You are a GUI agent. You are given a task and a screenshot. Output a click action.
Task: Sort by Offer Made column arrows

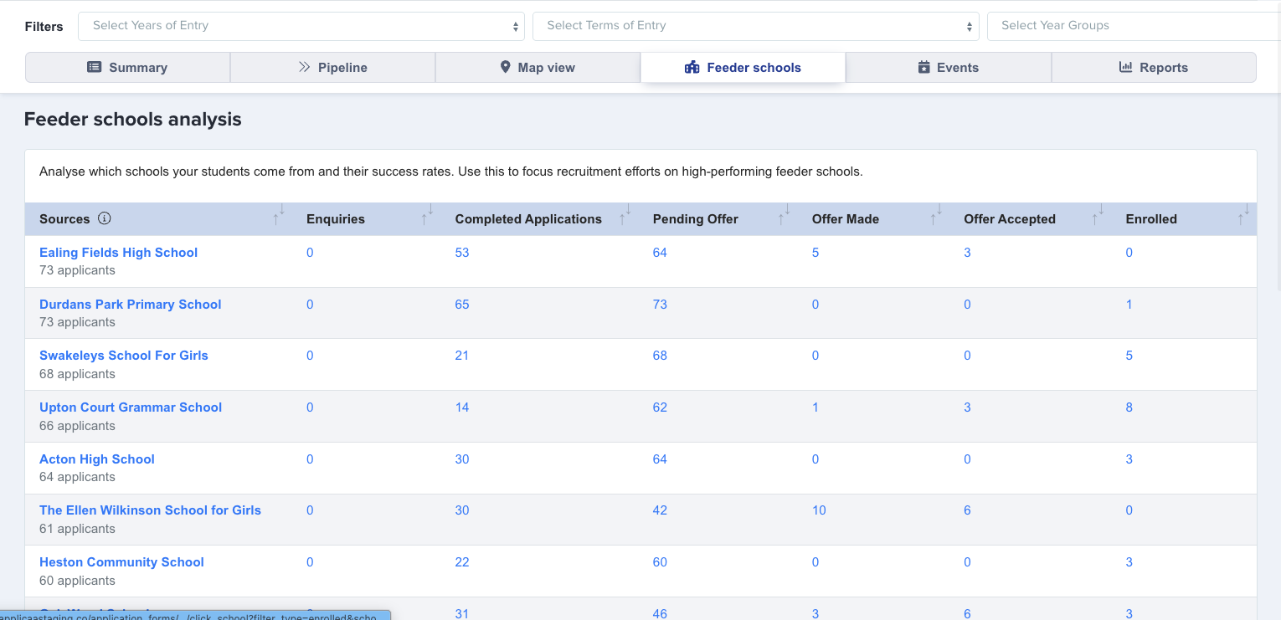(936, 215)
